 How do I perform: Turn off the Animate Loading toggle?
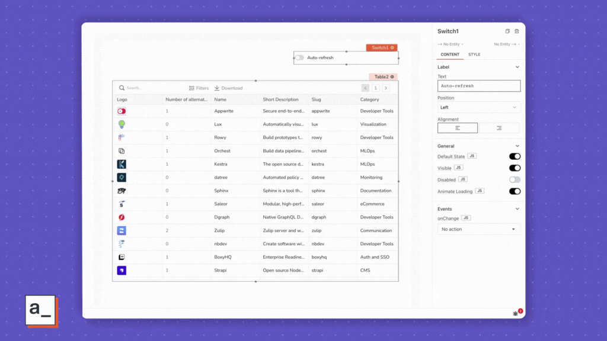(515, 191)
